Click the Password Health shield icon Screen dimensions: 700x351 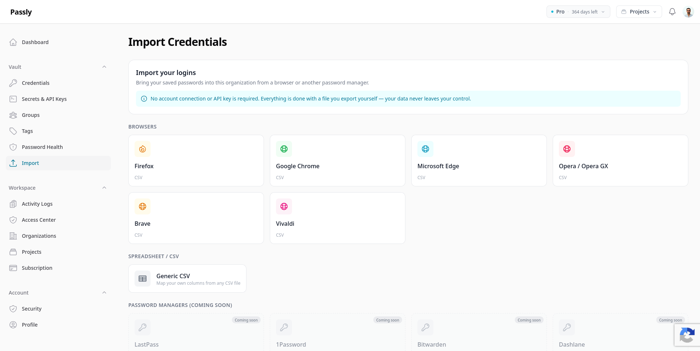(x=13, y=147)
